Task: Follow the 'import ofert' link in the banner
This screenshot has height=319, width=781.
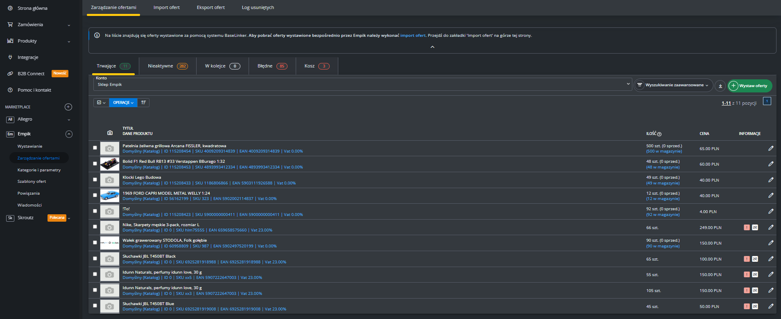Action: [413, 36]
